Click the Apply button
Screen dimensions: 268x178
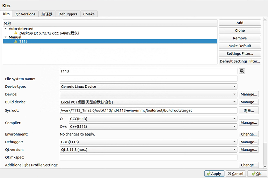pos(213,173)
